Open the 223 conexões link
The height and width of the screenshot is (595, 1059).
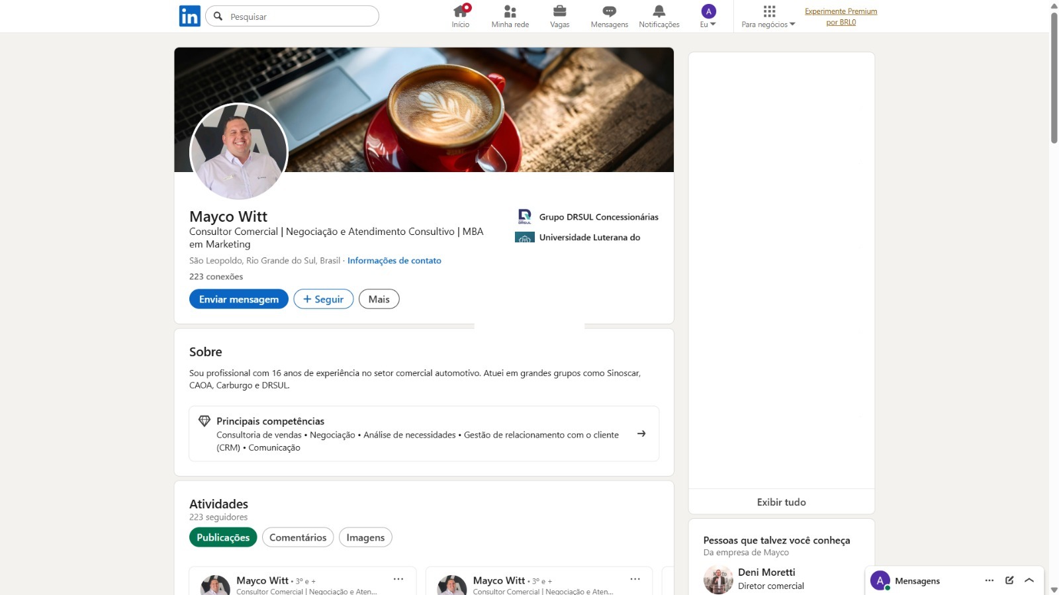pyautogui.click(x=216, y=277)
